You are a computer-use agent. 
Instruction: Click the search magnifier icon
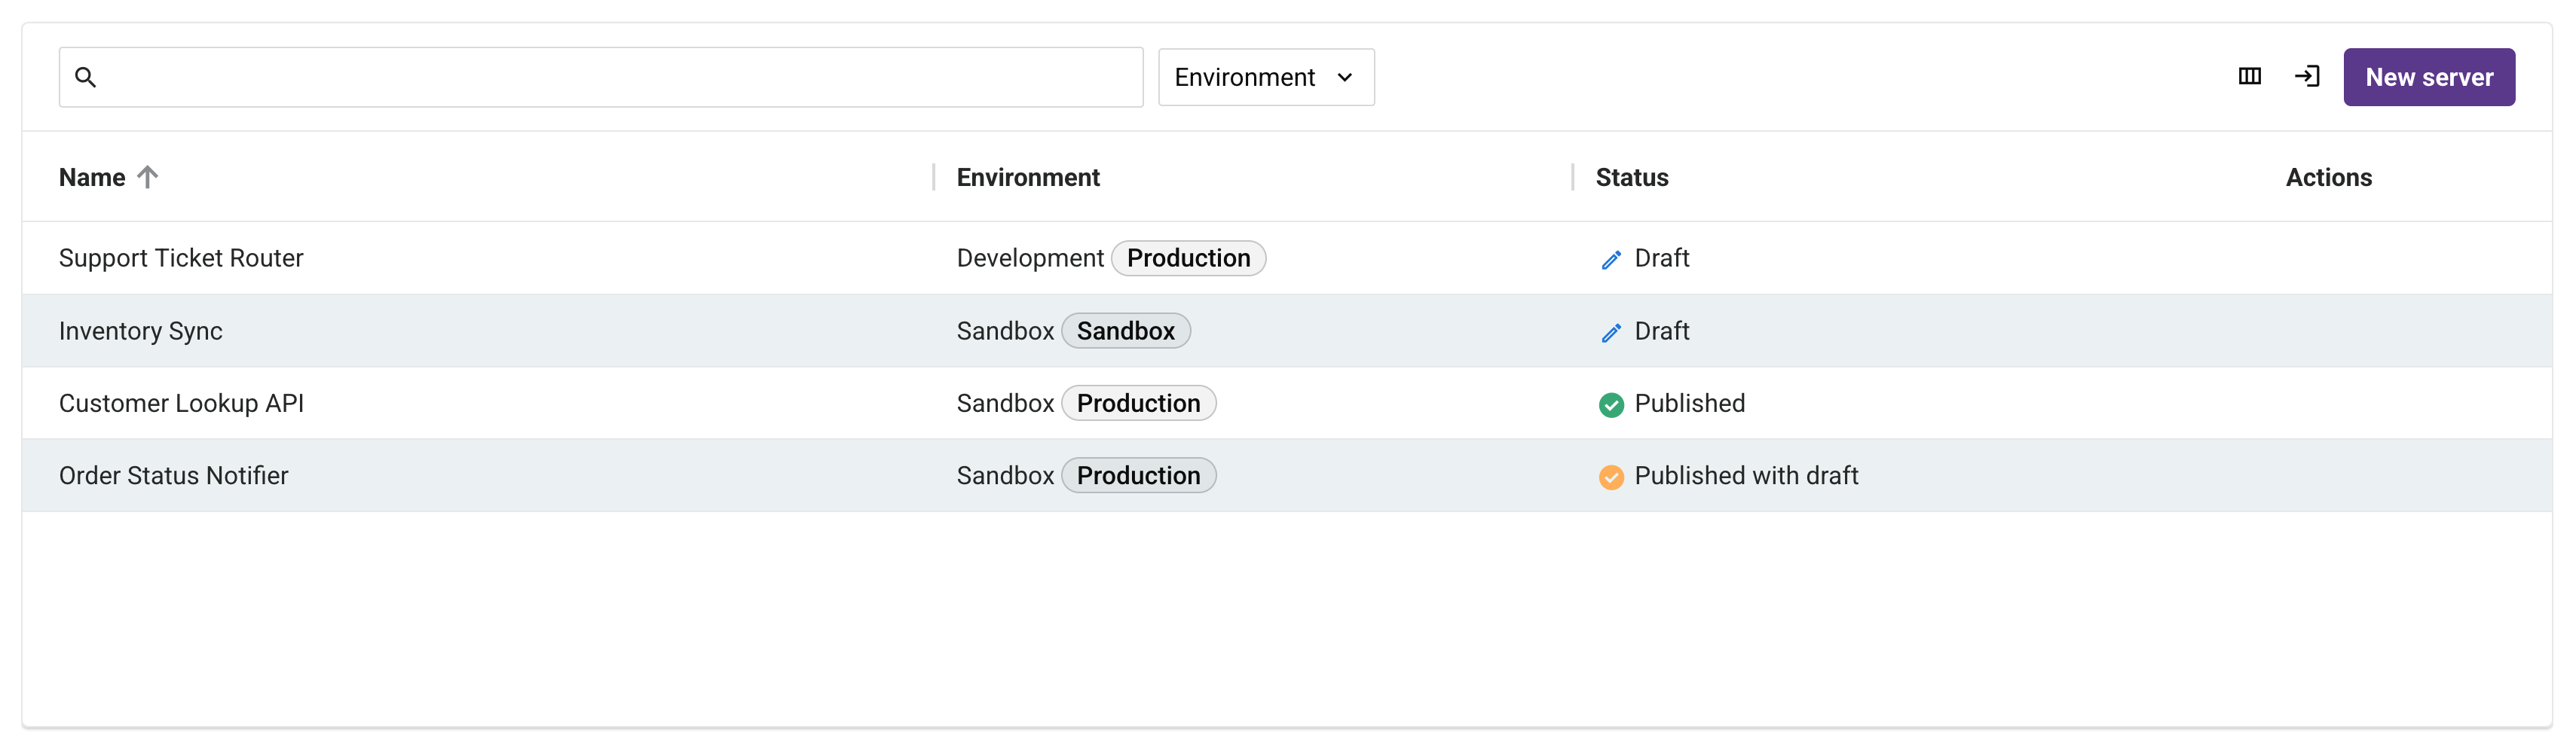[x=85, y=77]
